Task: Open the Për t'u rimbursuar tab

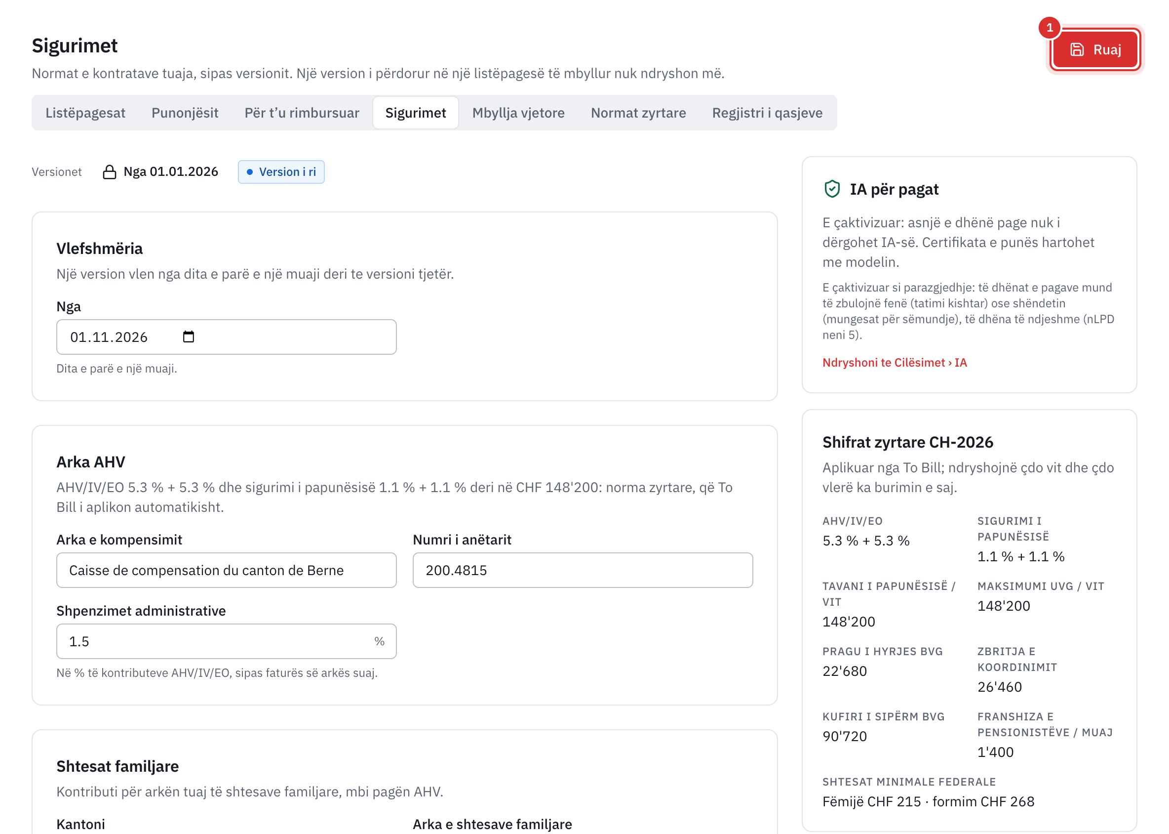Action: coord(302,113)
